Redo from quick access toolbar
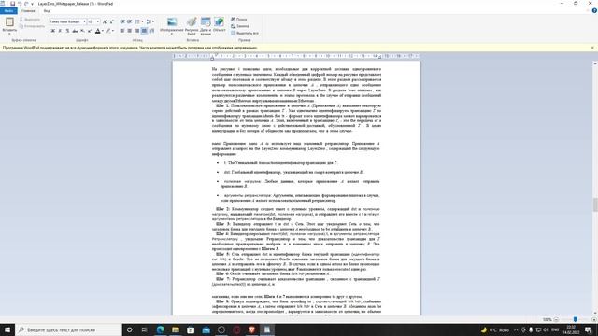Image resolution: width=598 pixels, height=336 pixels. [26, 4]
